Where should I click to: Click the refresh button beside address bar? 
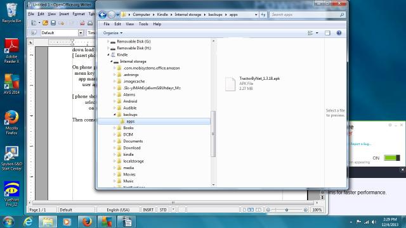(x=263, y=15)
